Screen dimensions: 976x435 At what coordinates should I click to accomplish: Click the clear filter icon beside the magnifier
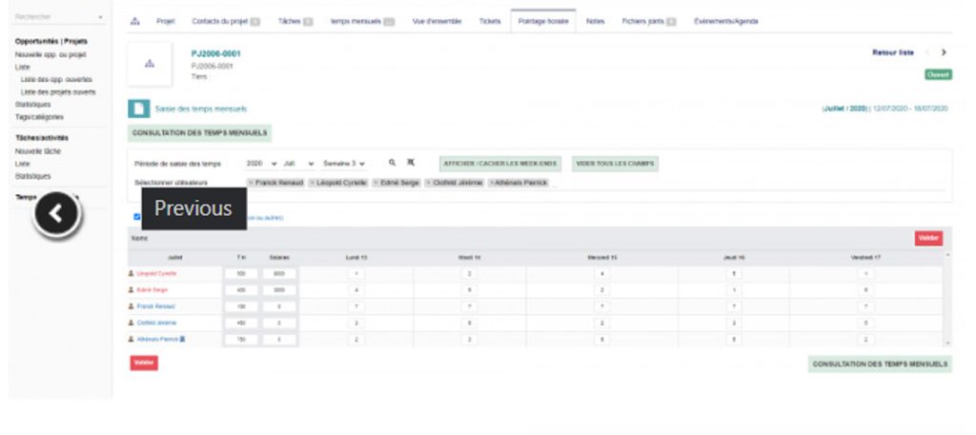pyautogui.click(x=411, y=163)
